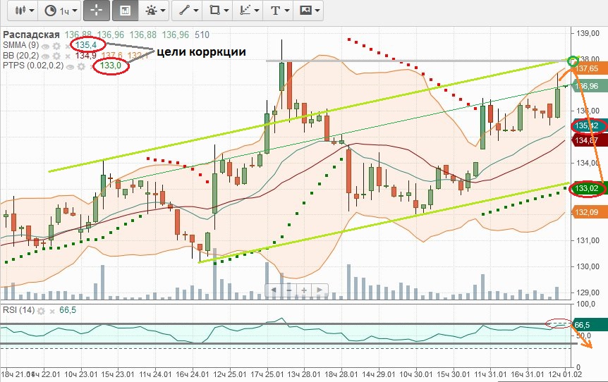
Task: Remove the RSI (14) indicator
Action: (x=51, y=311)
